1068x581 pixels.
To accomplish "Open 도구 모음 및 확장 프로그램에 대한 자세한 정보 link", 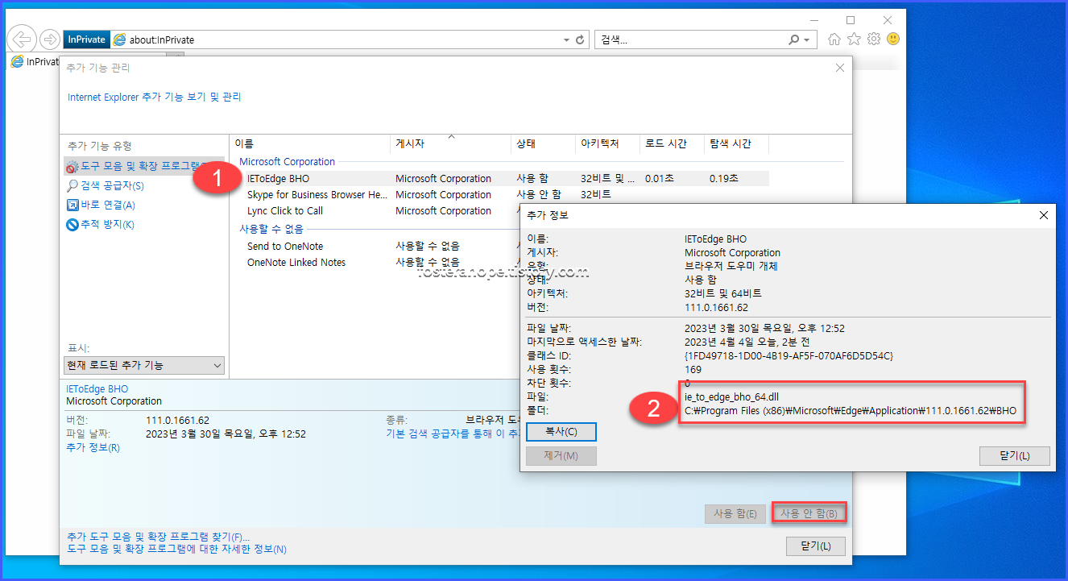I will click(x=176, y=550).
